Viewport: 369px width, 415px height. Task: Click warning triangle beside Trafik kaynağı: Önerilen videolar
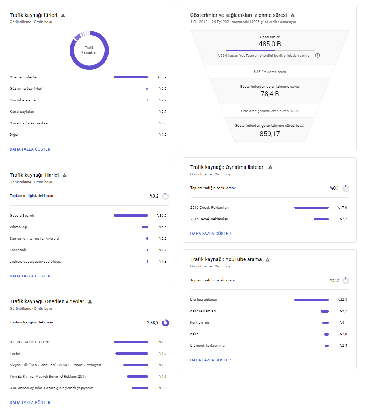[x=90, y=302]
